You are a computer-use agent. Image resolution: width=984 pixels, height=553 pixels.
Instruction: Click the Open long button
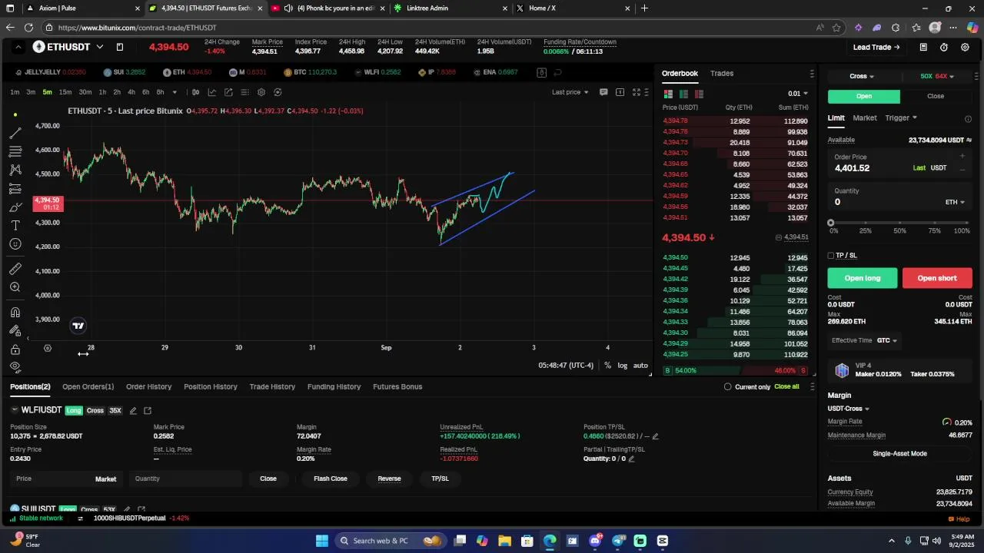pyautogui.click(x=863, y=278)
